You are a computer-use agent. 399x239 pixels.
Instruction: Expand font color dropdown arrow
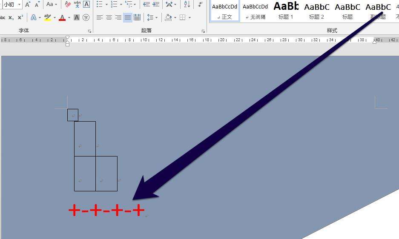[x=69, y=18]
